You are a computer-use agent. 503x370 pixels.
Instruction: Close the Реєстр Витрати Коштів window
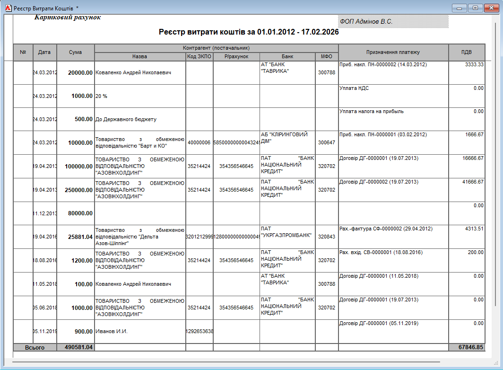(491, 8)
